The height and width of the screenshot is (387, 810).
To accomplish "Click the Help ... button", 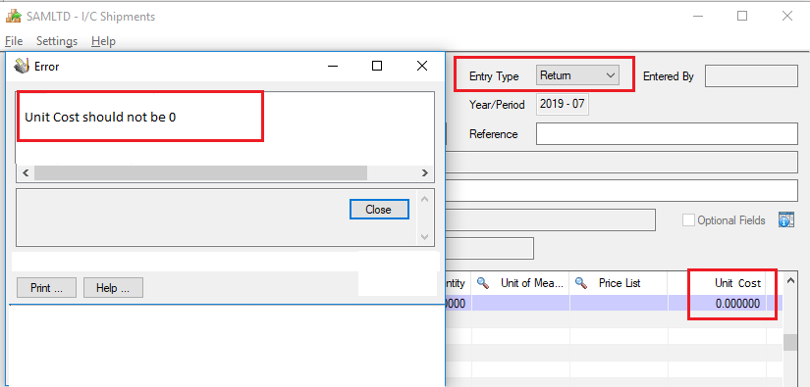I will pyautogui.click(x=113, y=287).
